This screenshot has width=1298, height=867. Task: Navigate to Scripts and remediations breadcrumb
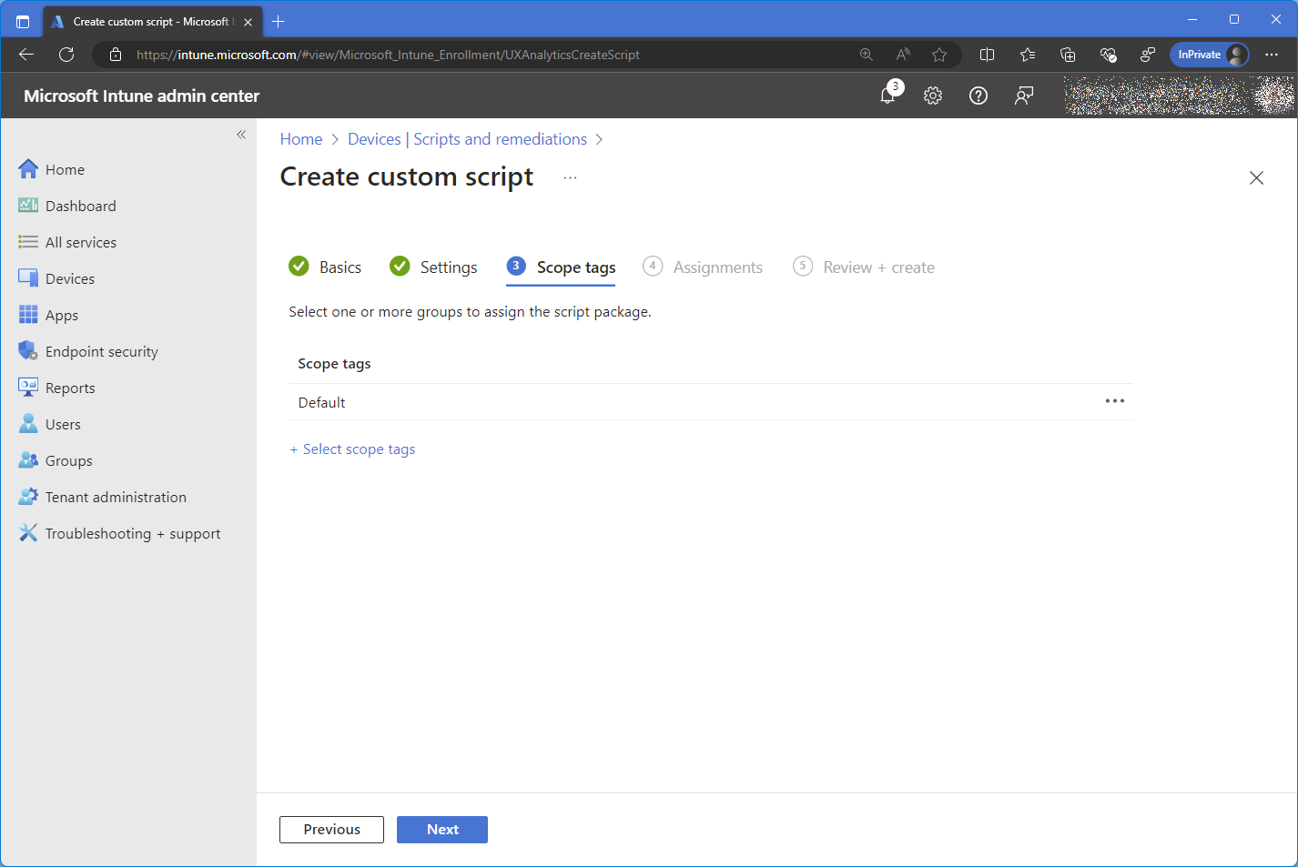pyautogui.click(x=467, y=139)
